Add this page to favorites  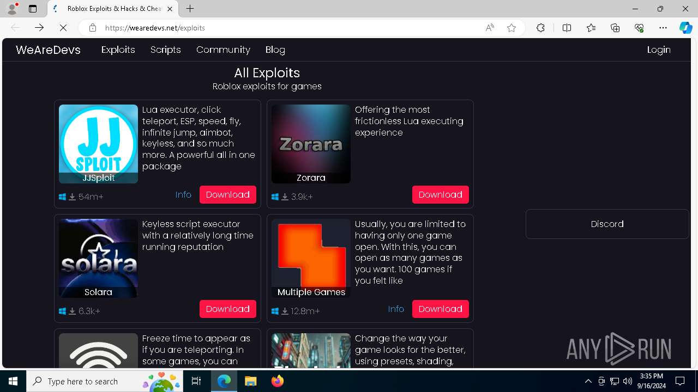[512, 28]
